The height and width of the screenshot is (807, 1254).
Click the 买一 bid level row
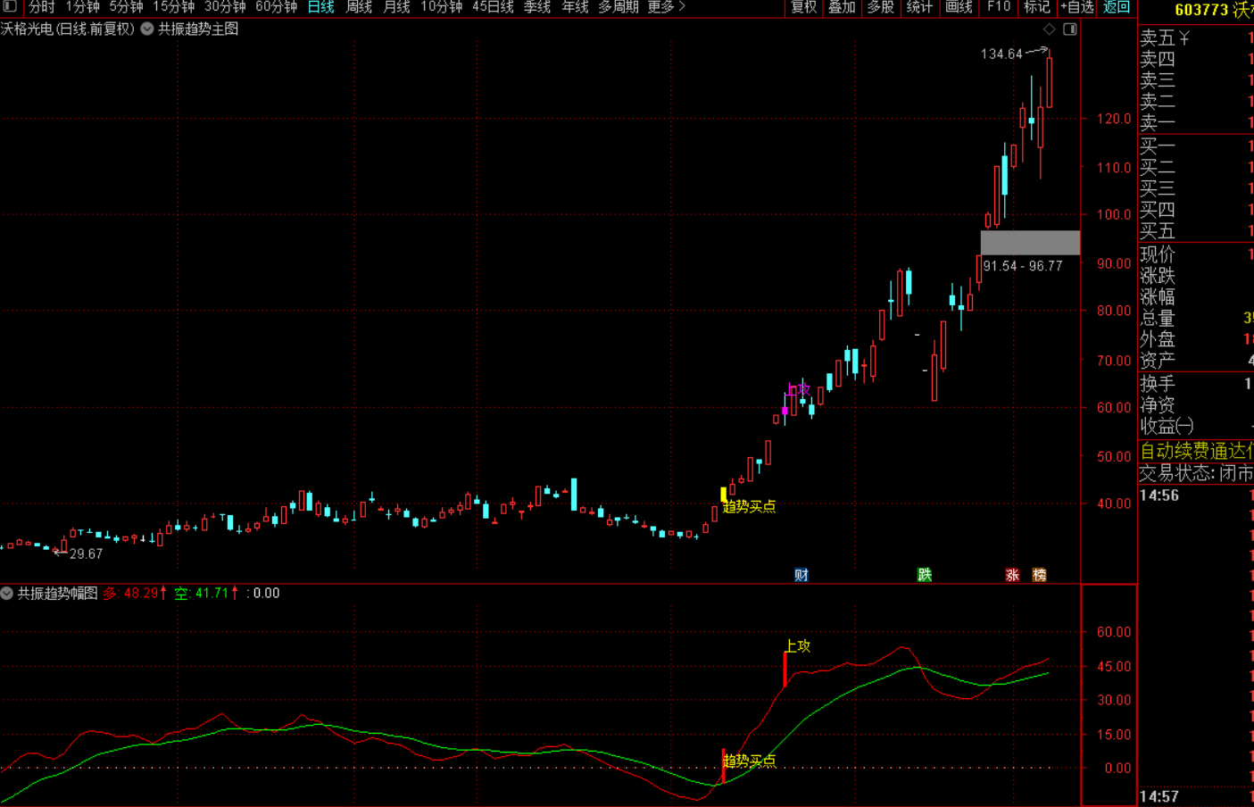click(1196, 146)
